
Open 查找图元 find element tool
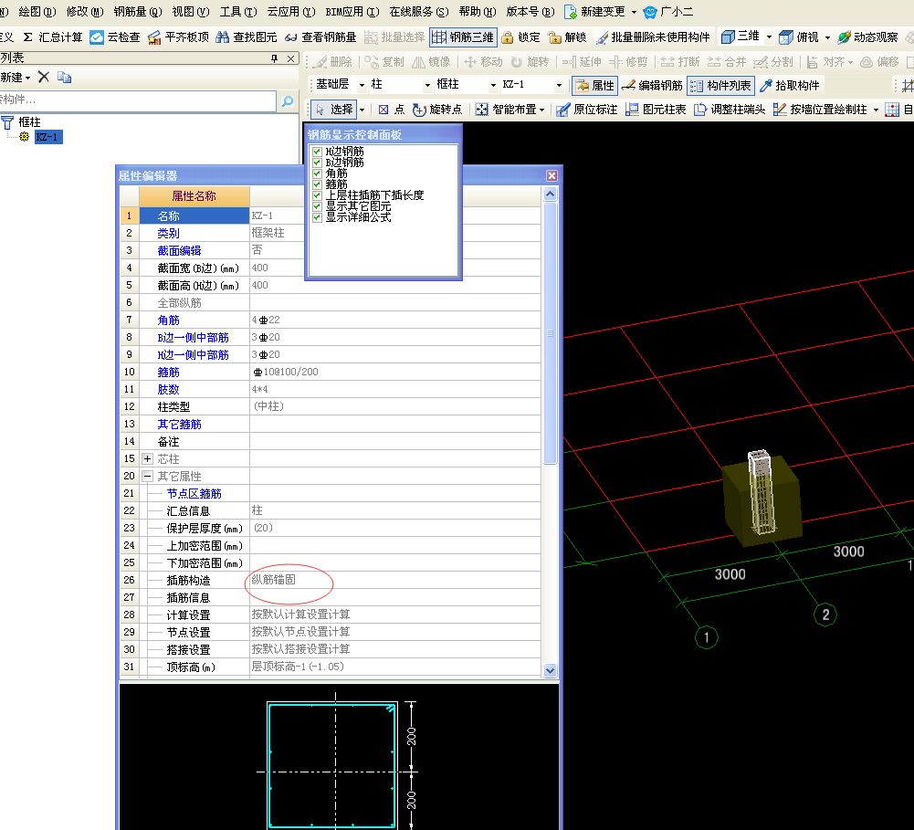point(246,37)
